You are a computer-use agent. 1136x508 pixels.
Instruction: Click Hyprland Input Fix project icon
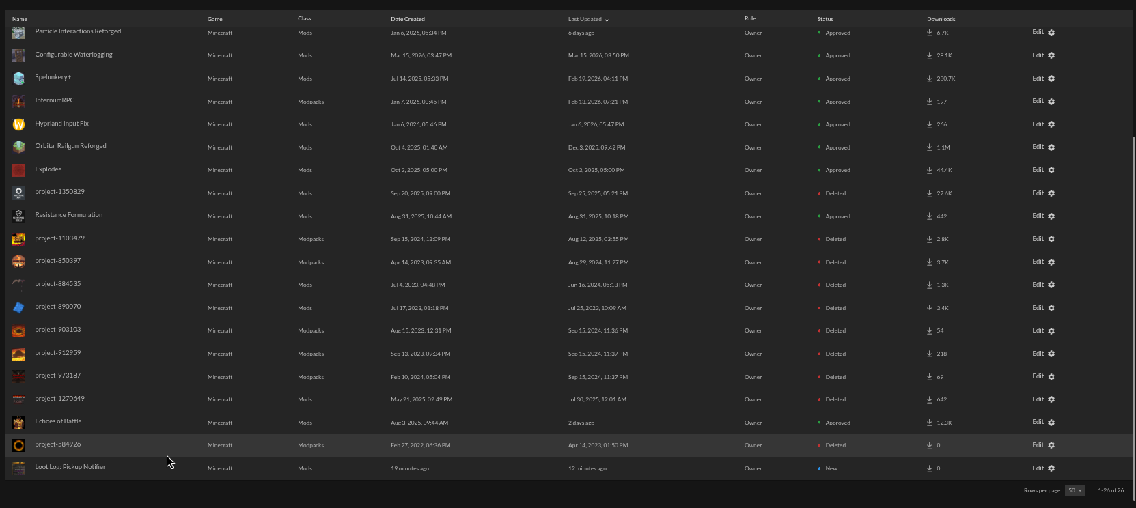click(18, 124)
